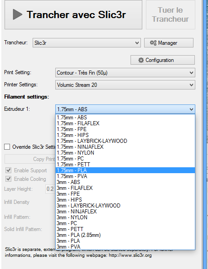Open the Print Setting combo box
Image resolution: width=208 pixels, height=269 pixels.
(x=125, y=73)
